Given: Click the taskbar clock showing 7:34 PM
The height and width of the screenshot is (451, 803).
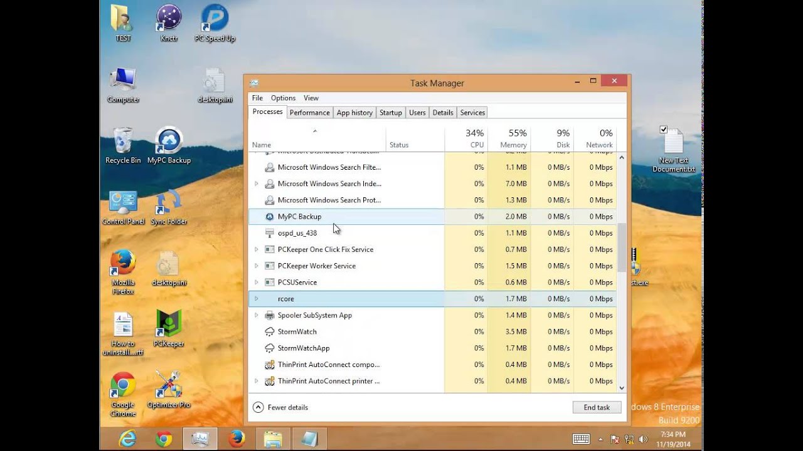Looking at the screenshot, I should tap(673, 439).
